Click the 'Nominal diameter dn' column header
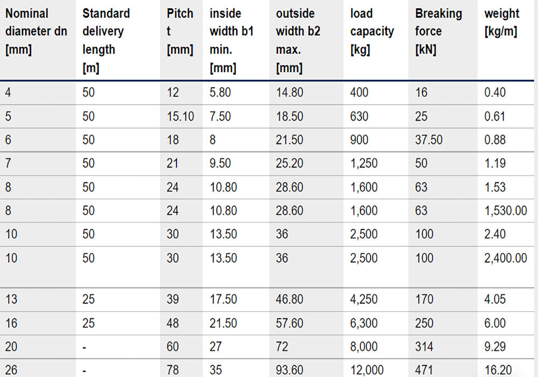538x377 pixels. pos(36,31)
